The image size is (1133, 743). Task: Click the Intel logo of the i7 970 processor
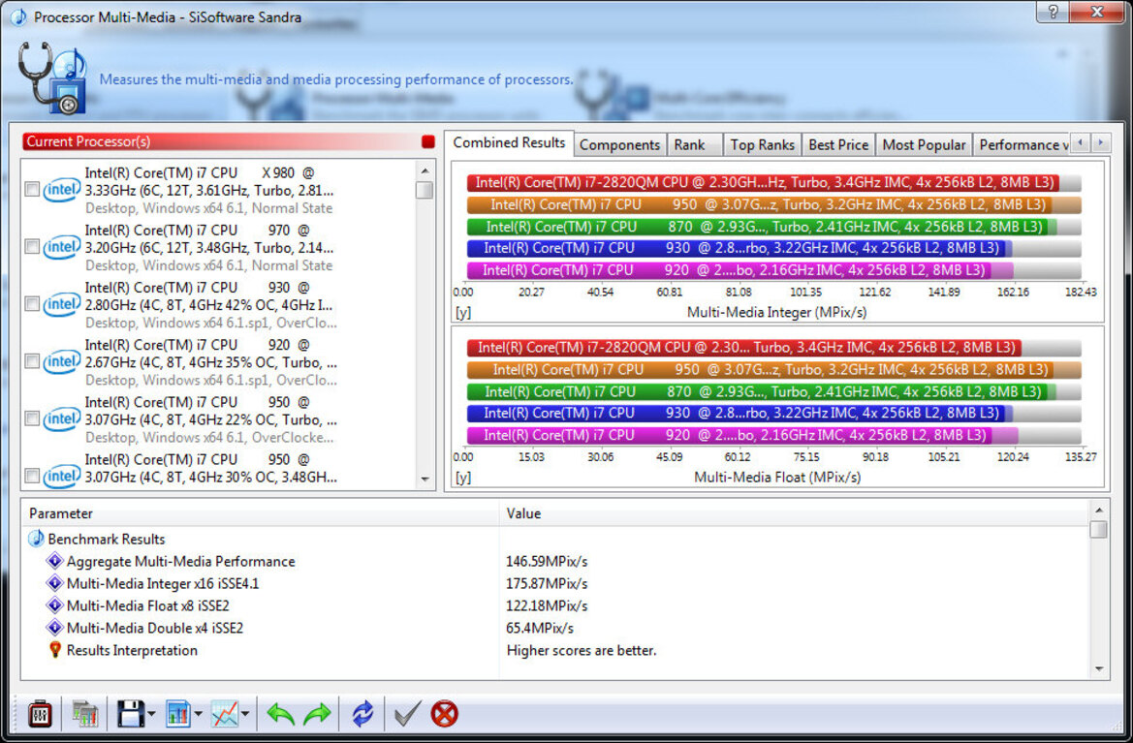(x=61, y=247)
